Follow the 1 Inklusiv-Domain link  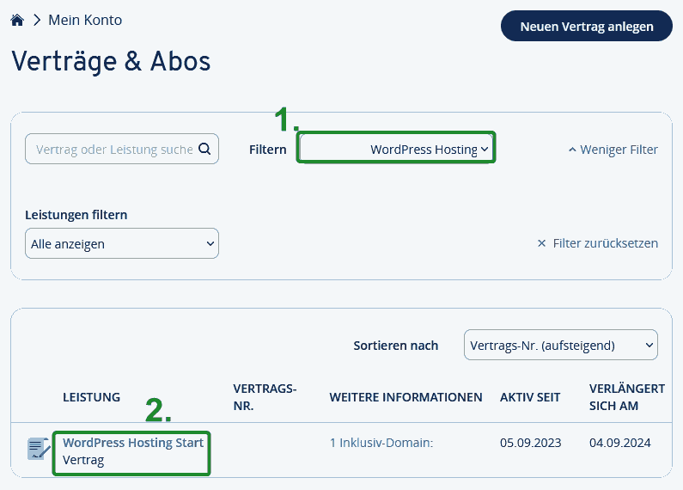point(381,444)
